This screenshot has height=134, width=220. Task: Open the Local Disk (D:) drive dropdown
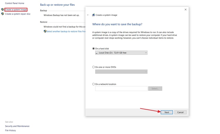(121, 53)
